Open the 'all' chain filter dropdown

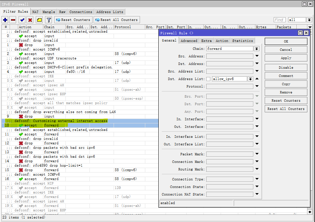click(x=309, y=20)
